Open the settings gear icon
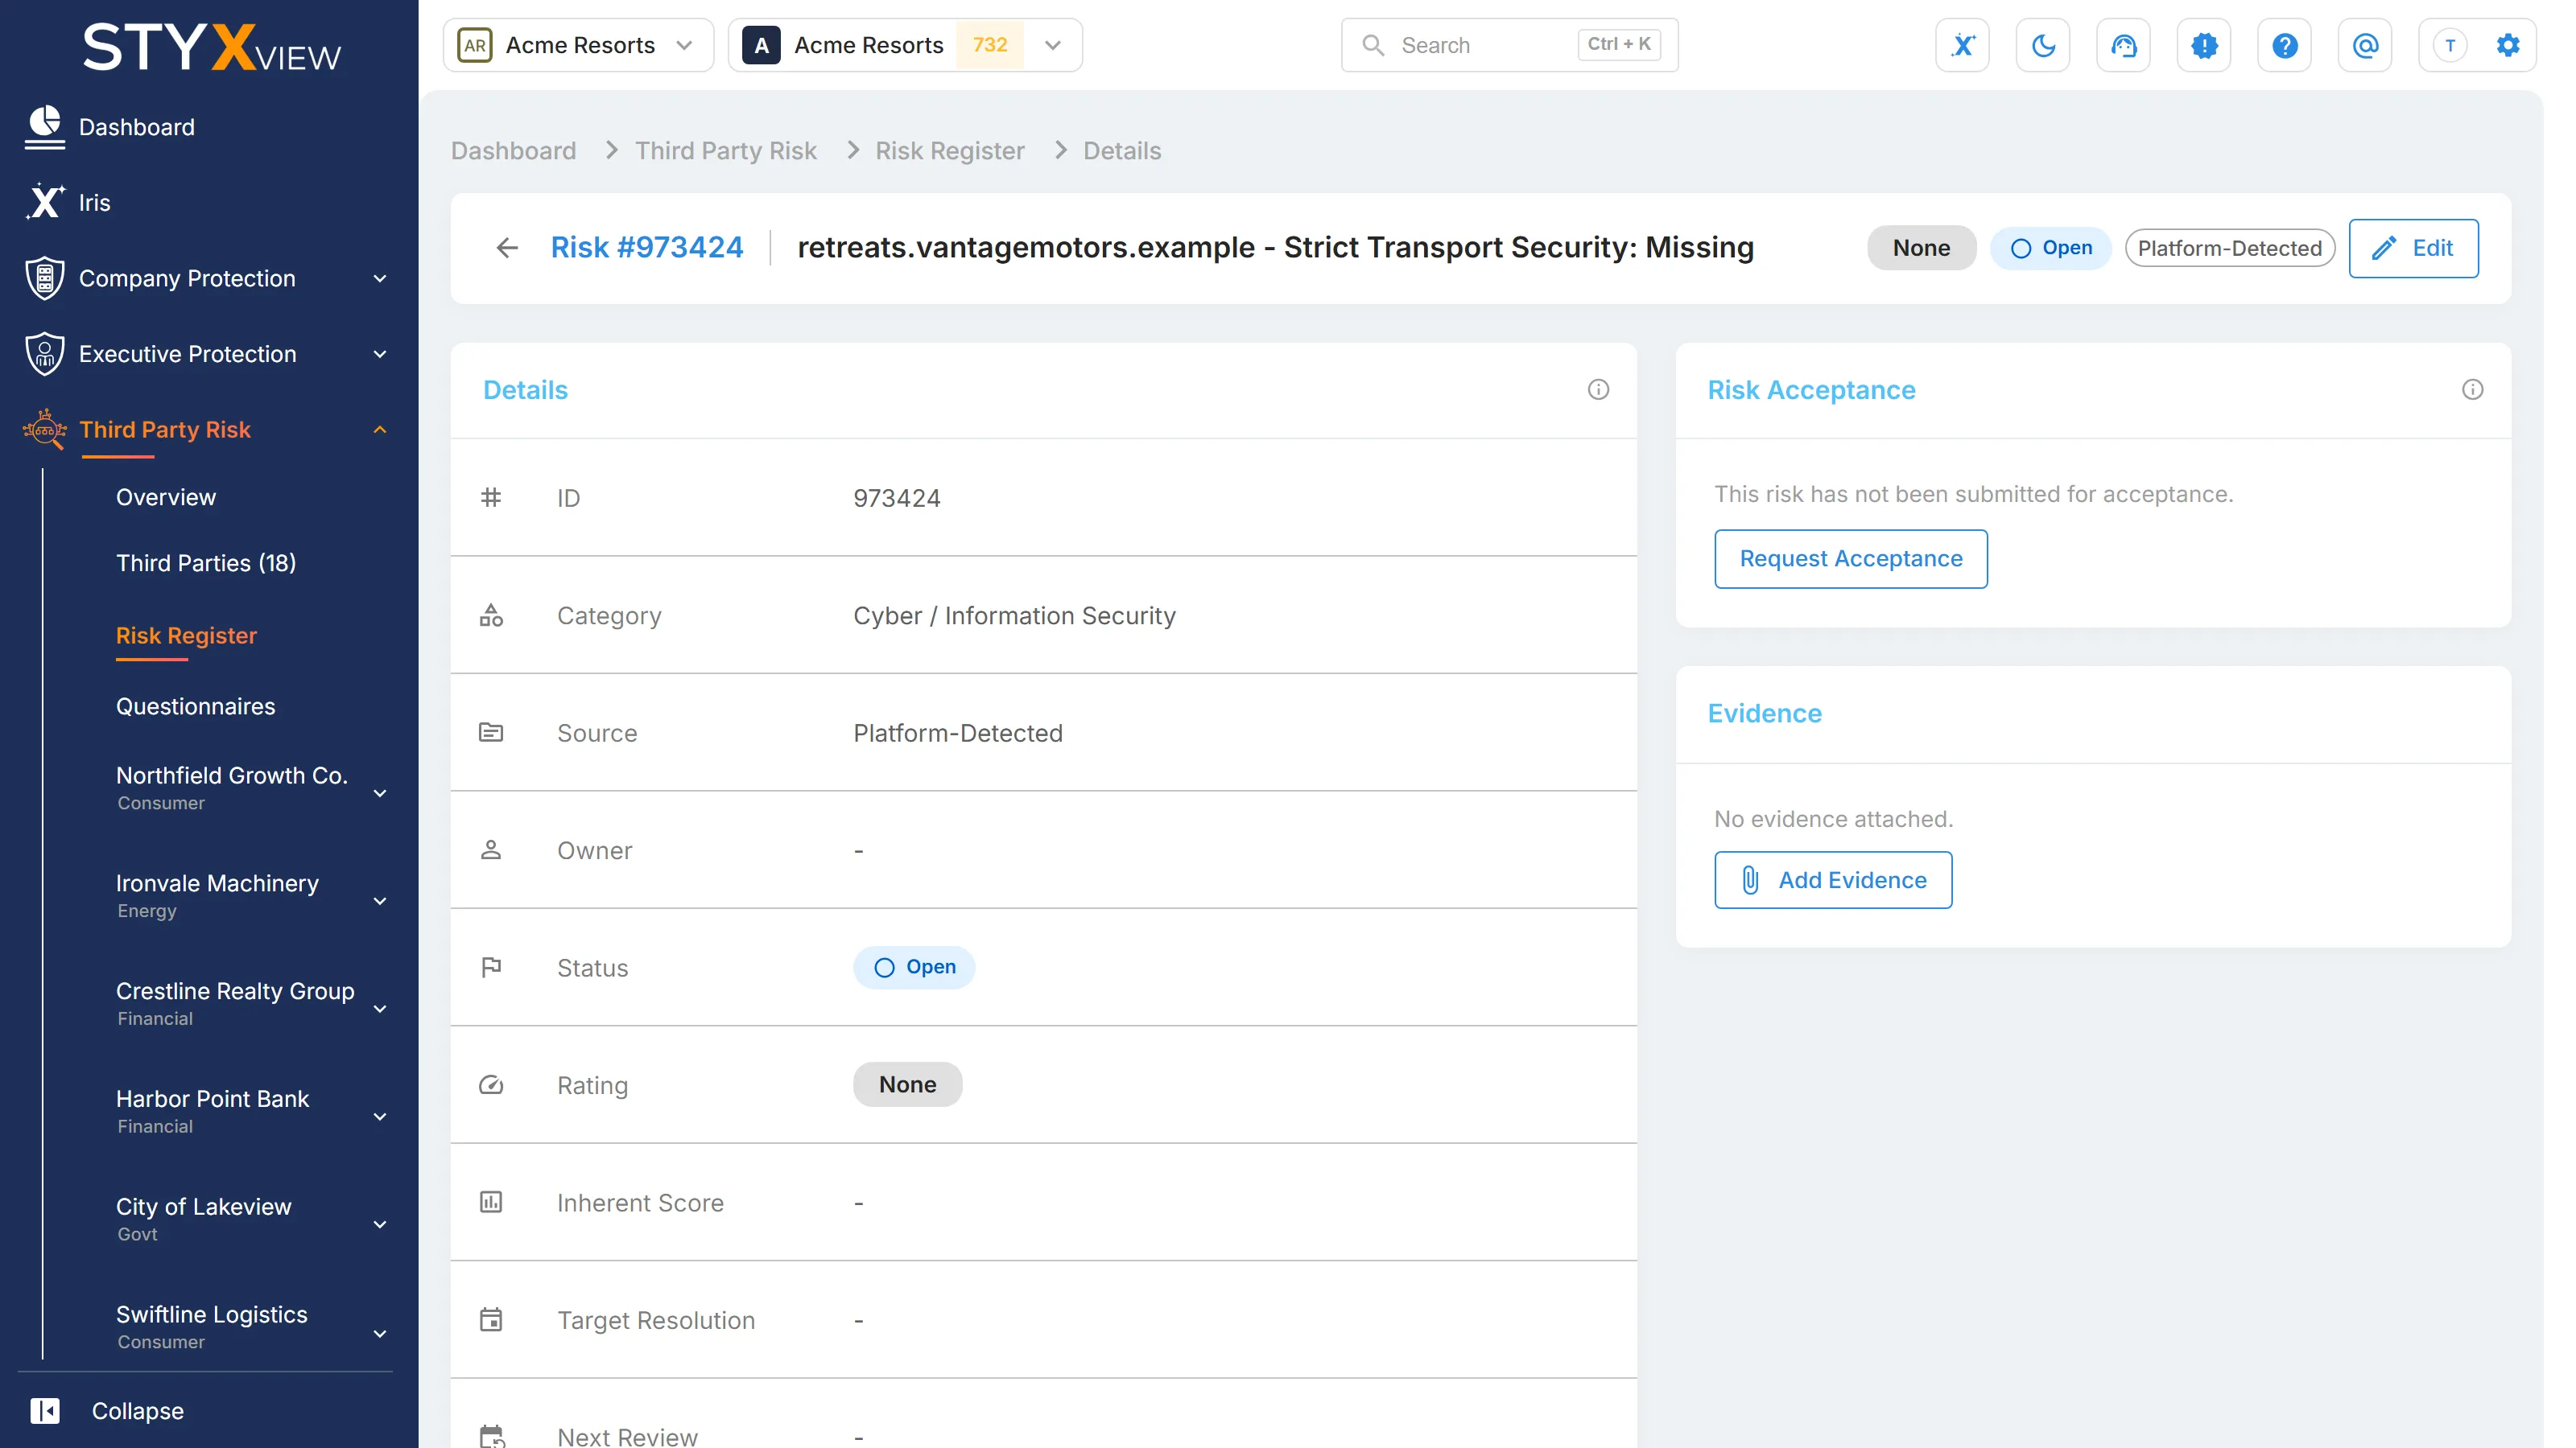The image size is (2576, 1448). pos(2508,45)
